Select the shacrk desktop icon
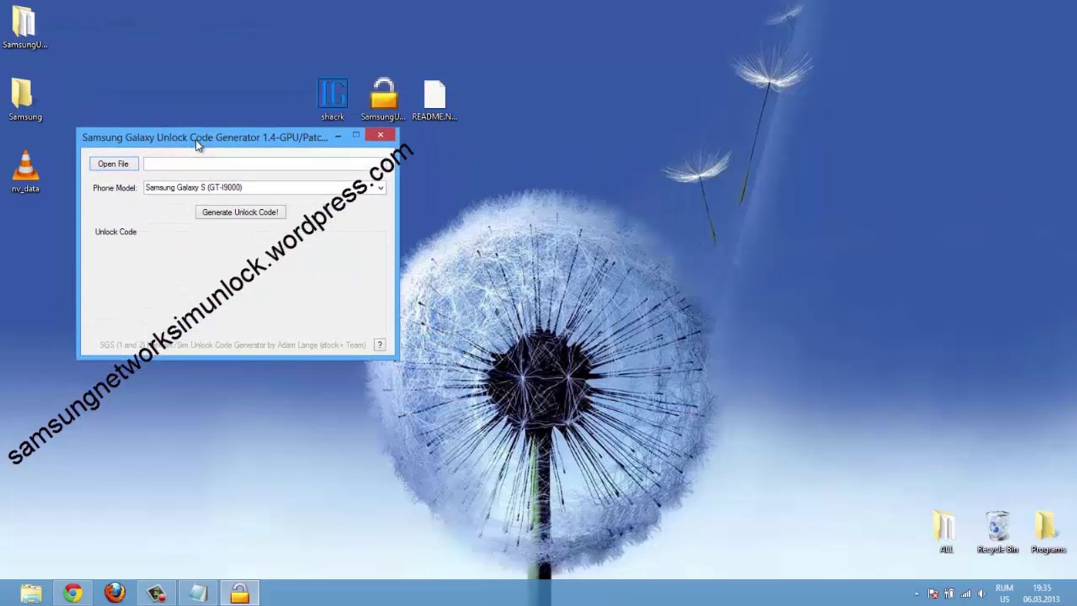This screenshot has width=1077, height=606. point(333,94)
